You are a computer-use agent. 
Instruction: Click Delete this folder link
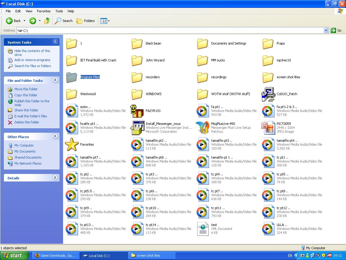(27, 122)
